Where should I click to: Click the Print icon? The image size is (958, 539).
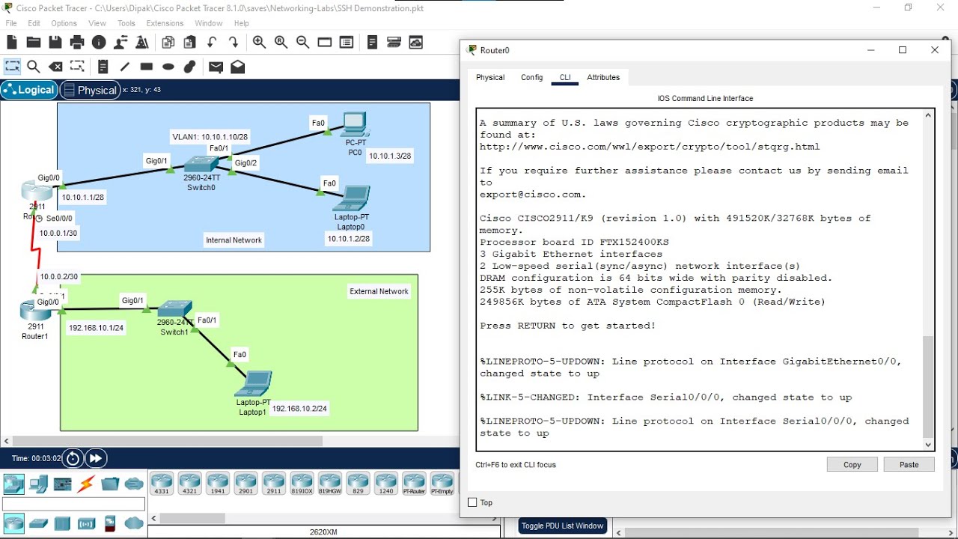(x=77, y=43)
